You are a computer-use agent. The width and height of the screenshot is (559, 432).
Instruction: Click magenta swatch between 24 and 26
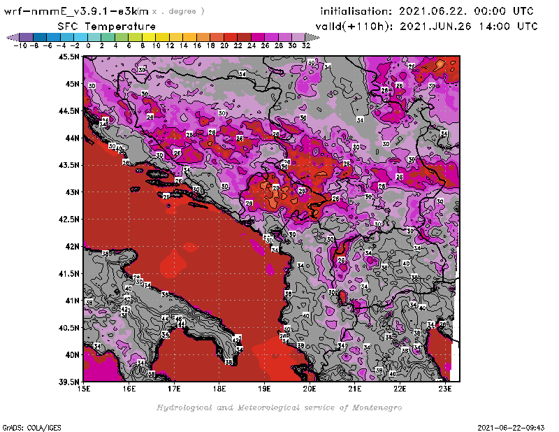point(258,37)
